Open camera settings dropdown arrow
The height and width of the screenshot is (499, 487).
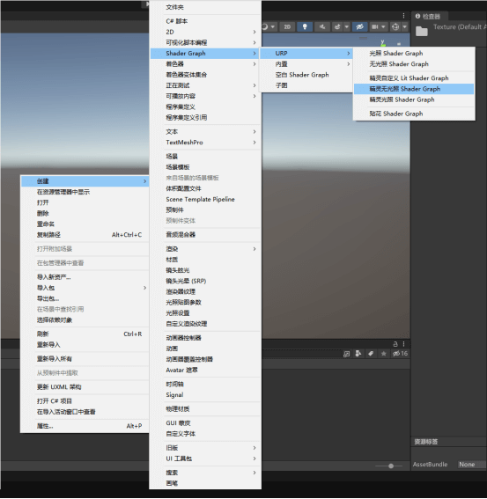coord(383,27)
